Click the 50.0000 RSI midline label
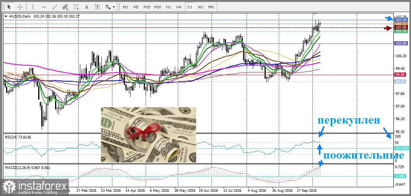The height and width of the screenshot is (196, 411). click(x=401, y=148)
